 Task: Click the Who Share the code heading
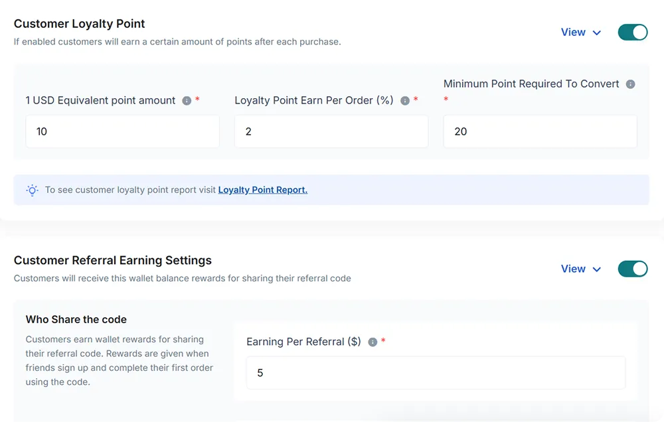(x=76, y=320)
